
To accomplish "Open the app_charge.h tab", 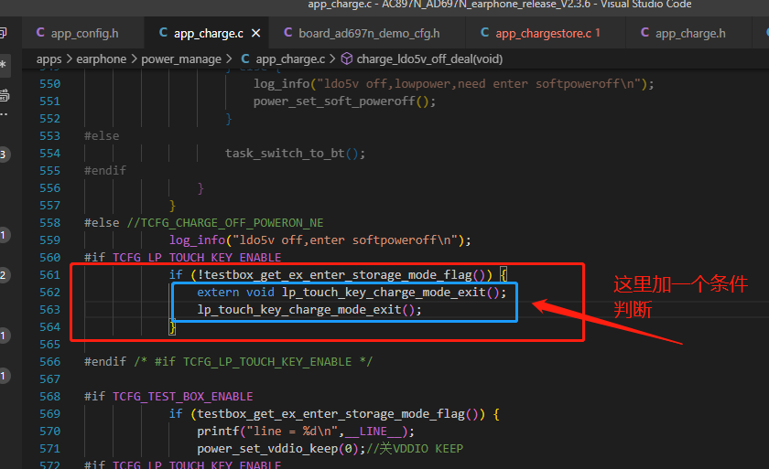I will point(690,33).
